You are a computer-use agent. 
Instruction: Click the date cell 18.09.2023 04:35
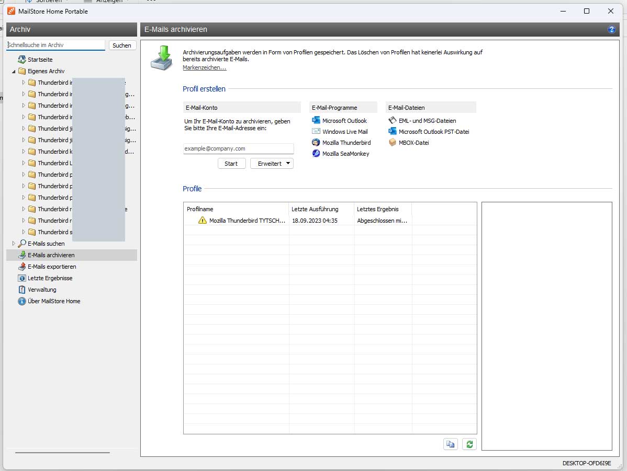click(x=315, y=221)
